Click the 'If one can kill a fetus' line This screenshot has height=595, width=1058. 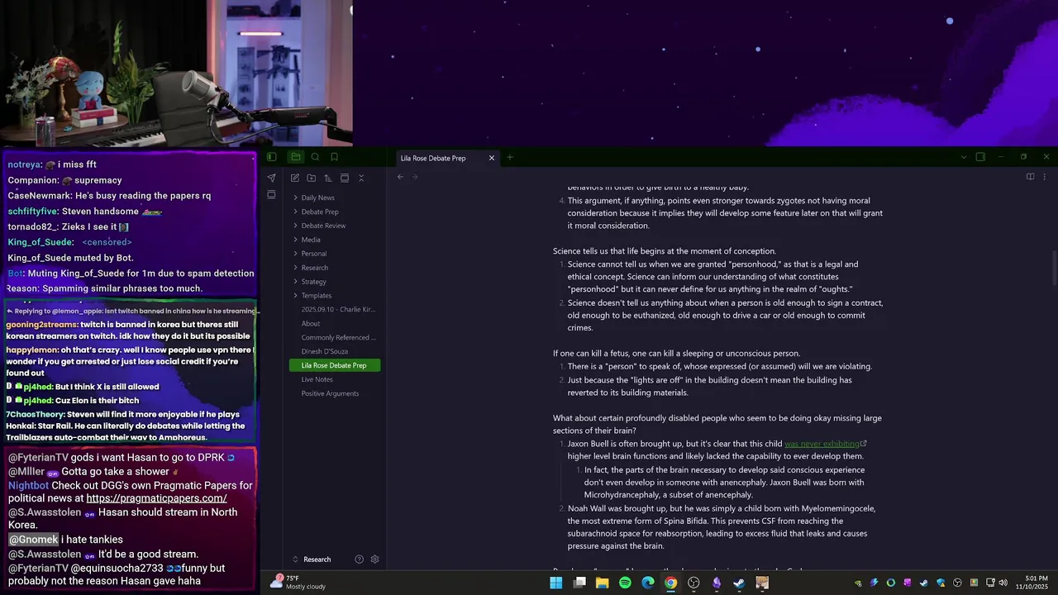click(676, 354)
